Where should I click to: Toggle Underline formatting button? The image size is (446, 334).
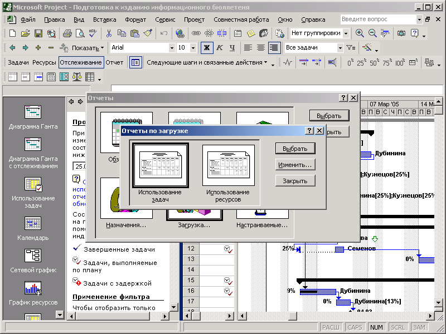click(x=232, y=48)
